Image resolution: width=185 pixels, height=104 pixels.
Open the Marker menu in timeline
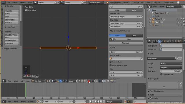(16, 101)
